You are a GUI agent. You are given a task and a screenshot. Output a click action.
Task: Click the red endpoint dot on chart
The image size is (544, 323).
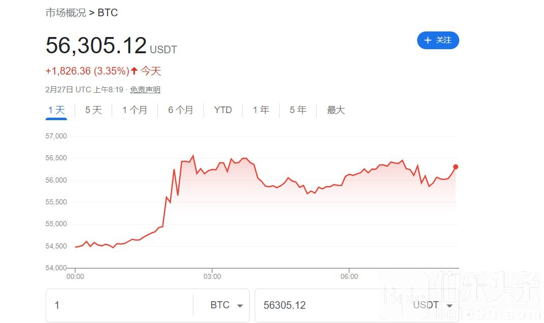(x=456, y=167)
